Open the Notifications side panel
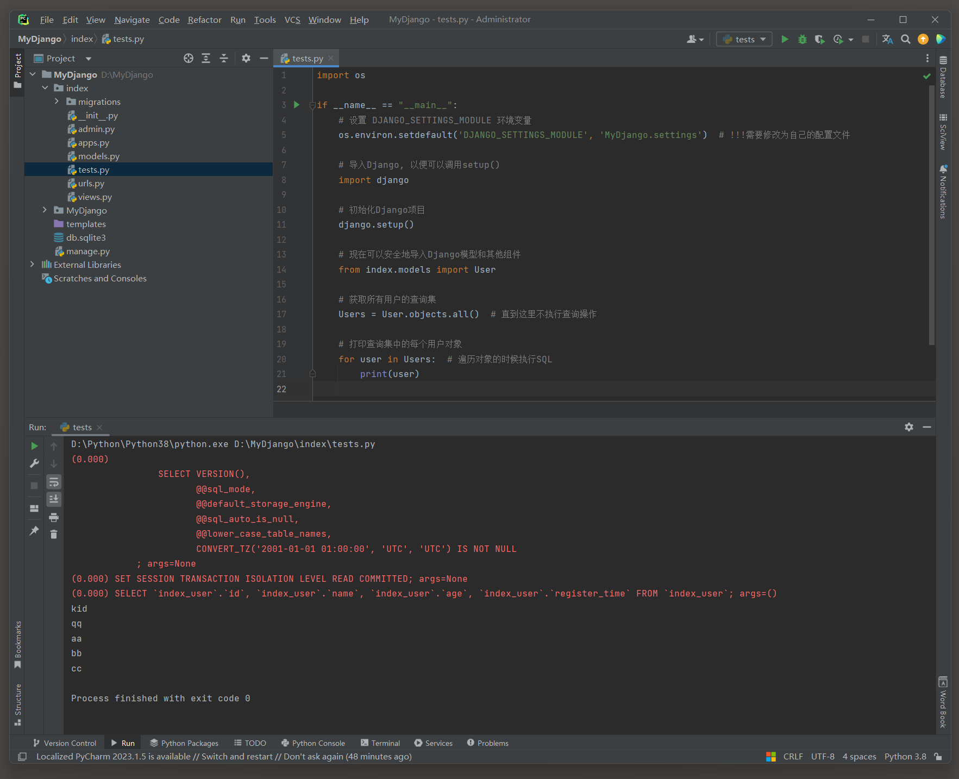Screen dimensions: 959x779 coord(943,192)
